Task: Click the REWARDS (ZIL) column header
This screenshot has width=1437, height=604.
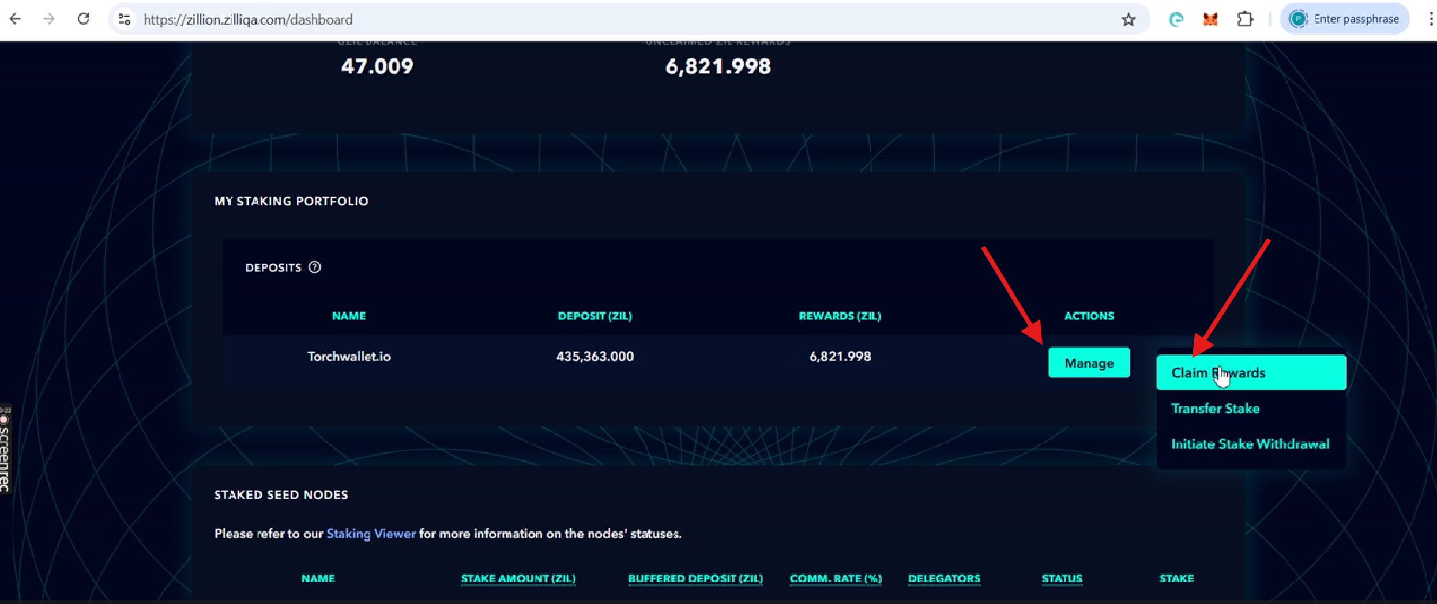Action: 840,316
